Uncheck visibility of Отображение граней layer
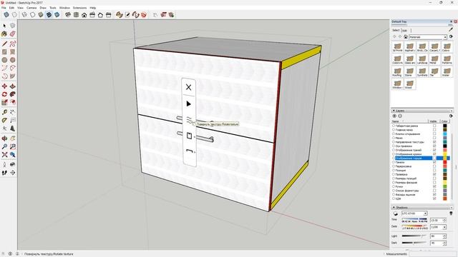 tap(434, 150)
